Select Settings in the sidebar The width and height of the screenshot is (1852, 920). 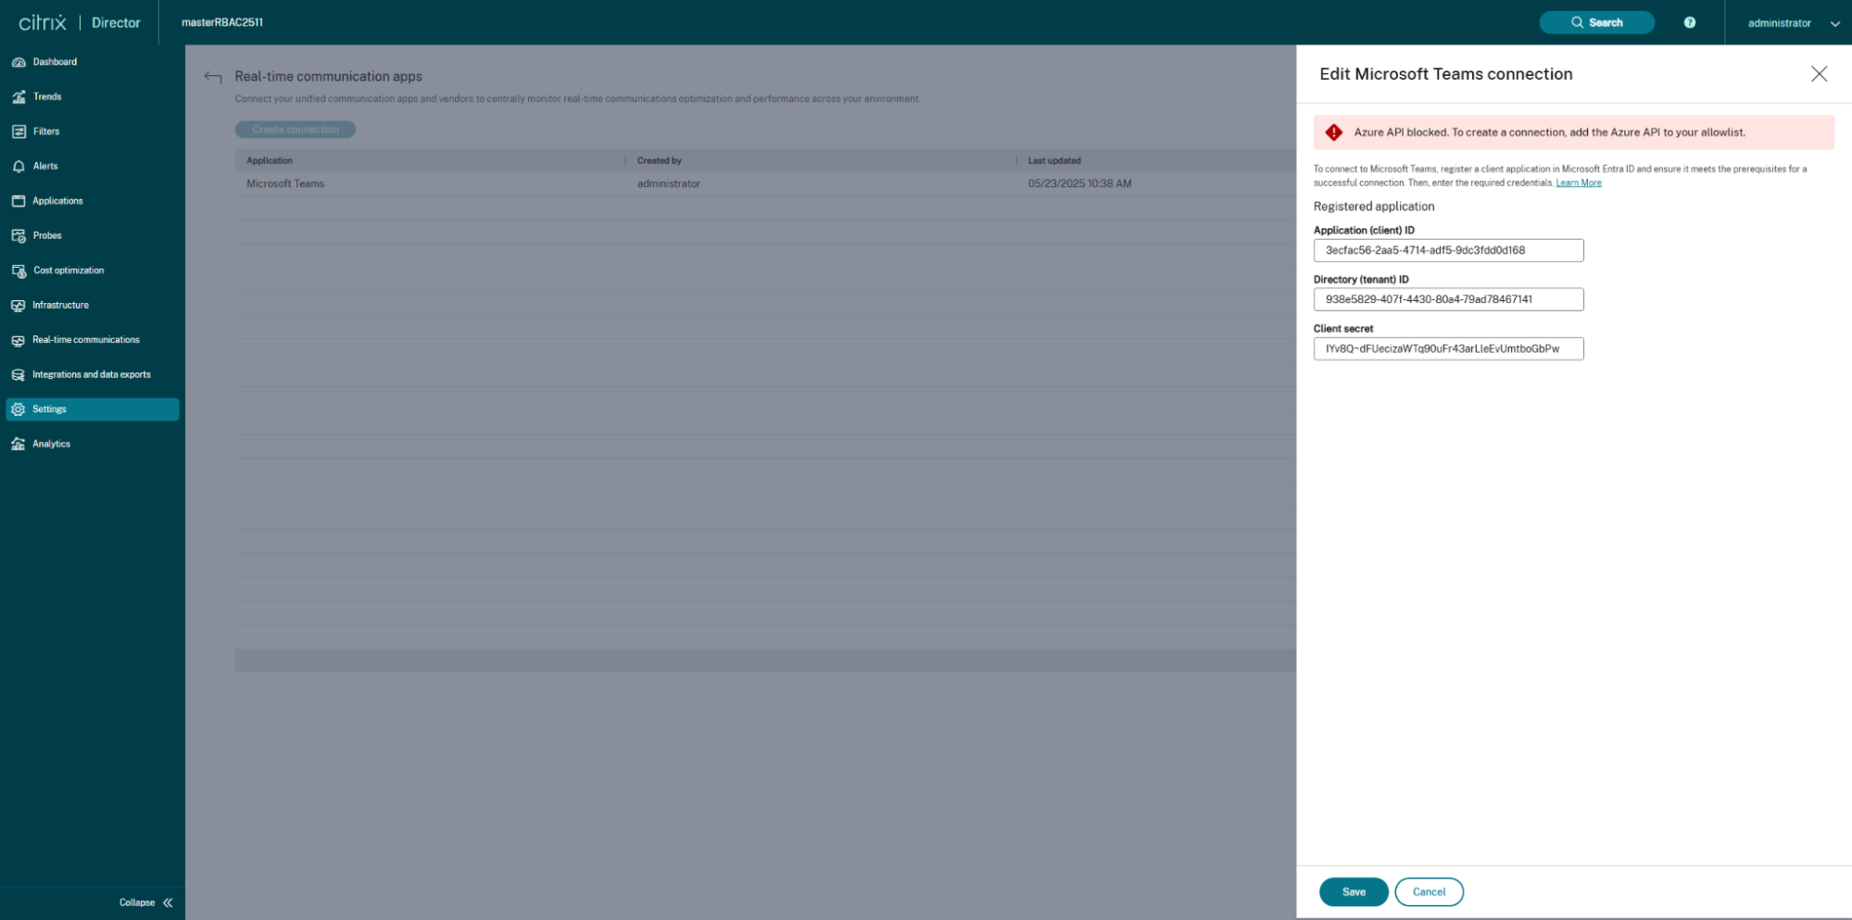(49, 409)
